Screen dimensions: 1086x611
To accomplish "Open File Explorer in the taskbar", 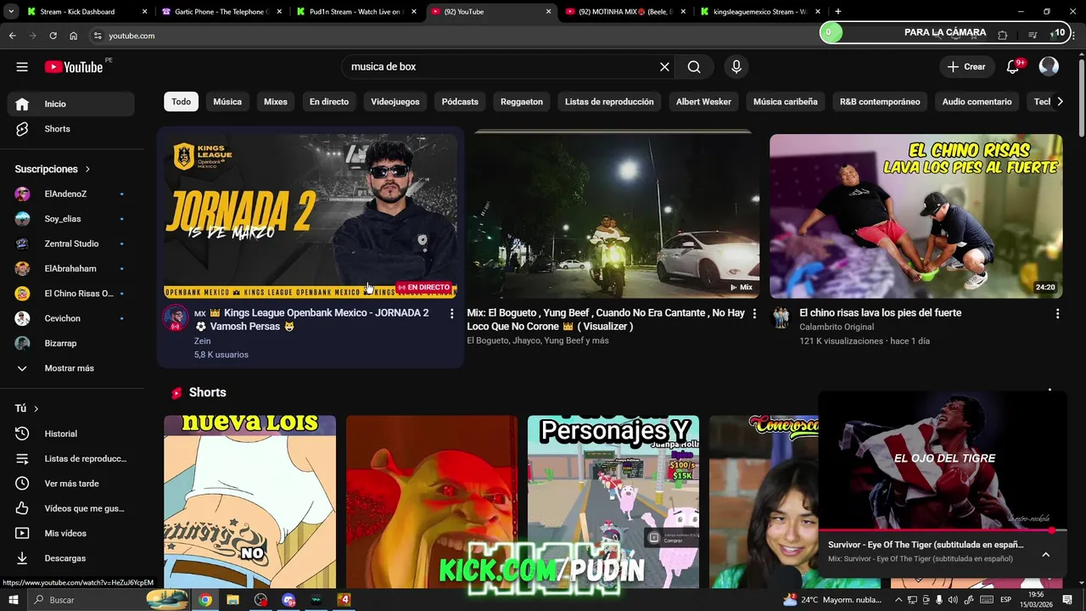I will pos(232,600).
